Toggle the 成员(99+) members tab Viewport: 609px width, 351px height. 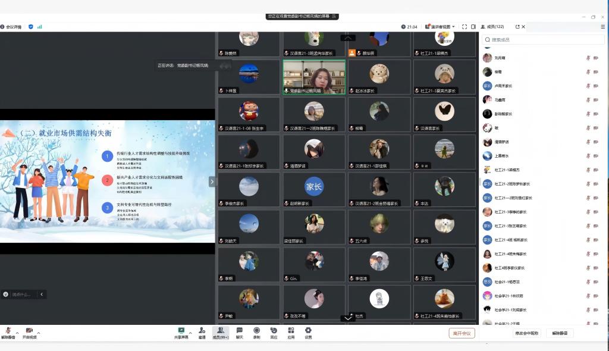point(221,331)
